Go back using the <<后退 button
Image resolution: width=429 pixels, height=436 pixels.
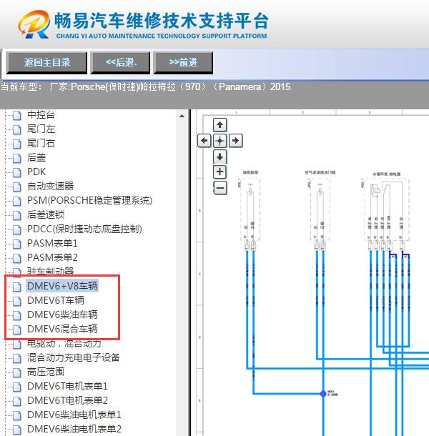click(x=120, y=63)
